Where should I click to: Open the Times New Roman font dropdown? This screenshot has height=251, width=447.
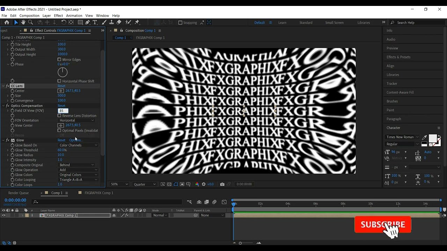(x=402, y=137)
